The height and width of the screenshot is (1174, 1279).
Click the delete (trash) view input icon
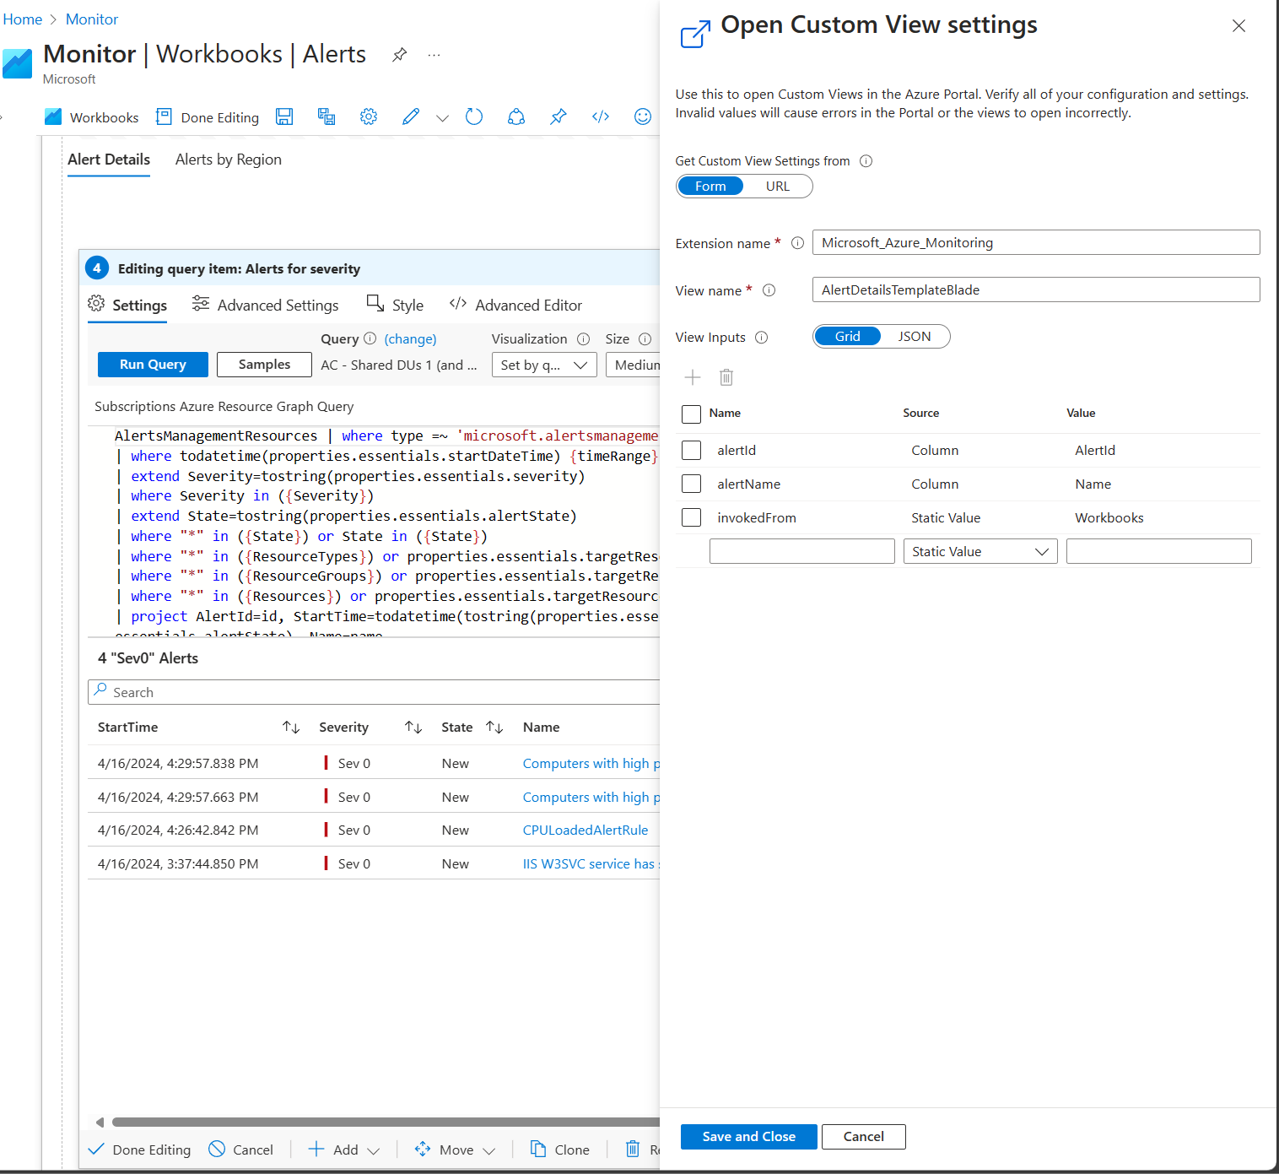pyautogui.click(x=726, y=377)
